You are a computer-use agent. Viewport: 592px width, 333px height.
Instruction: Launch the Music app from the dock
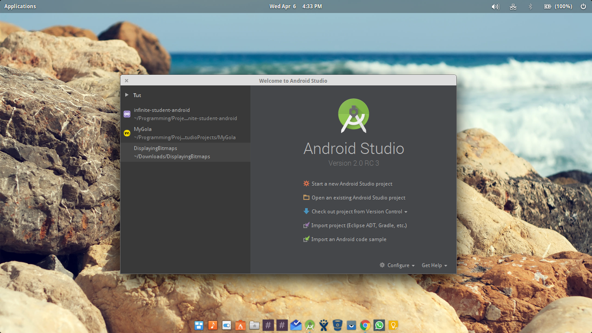click(x=213, y=325)
